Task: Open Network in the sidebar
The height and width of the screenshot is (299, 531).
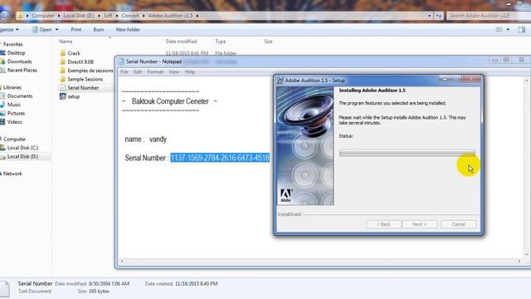Action: coord(12,174)
